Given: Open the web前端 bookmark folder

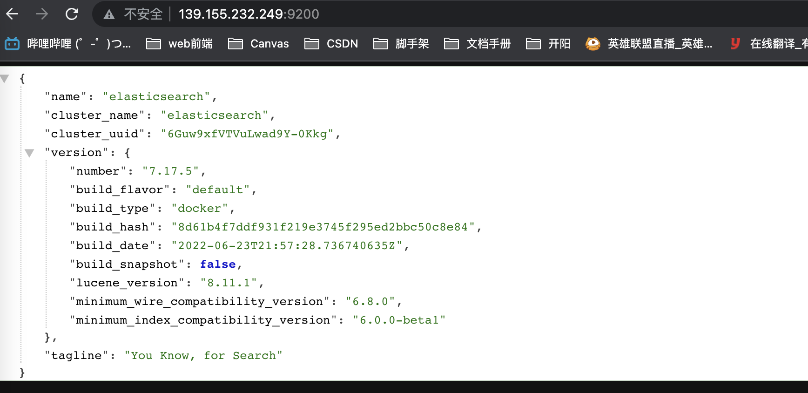Looking at the screenshot, I should coord(179,44).
